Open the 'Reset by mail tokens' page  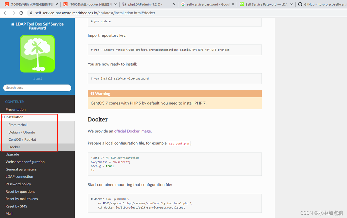(x=22, y=198)
